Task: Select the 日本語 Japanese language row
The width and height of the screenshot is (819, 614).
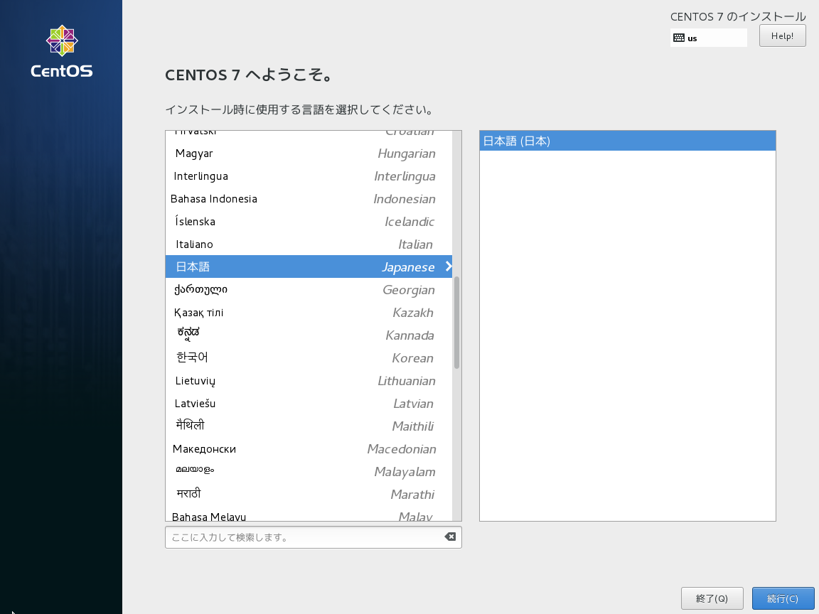Action: click(309, 266)
